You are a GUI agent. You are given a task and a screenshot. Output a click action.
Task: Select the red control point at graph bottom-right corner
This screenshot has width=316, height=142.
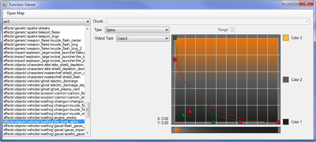click(278, 122)
